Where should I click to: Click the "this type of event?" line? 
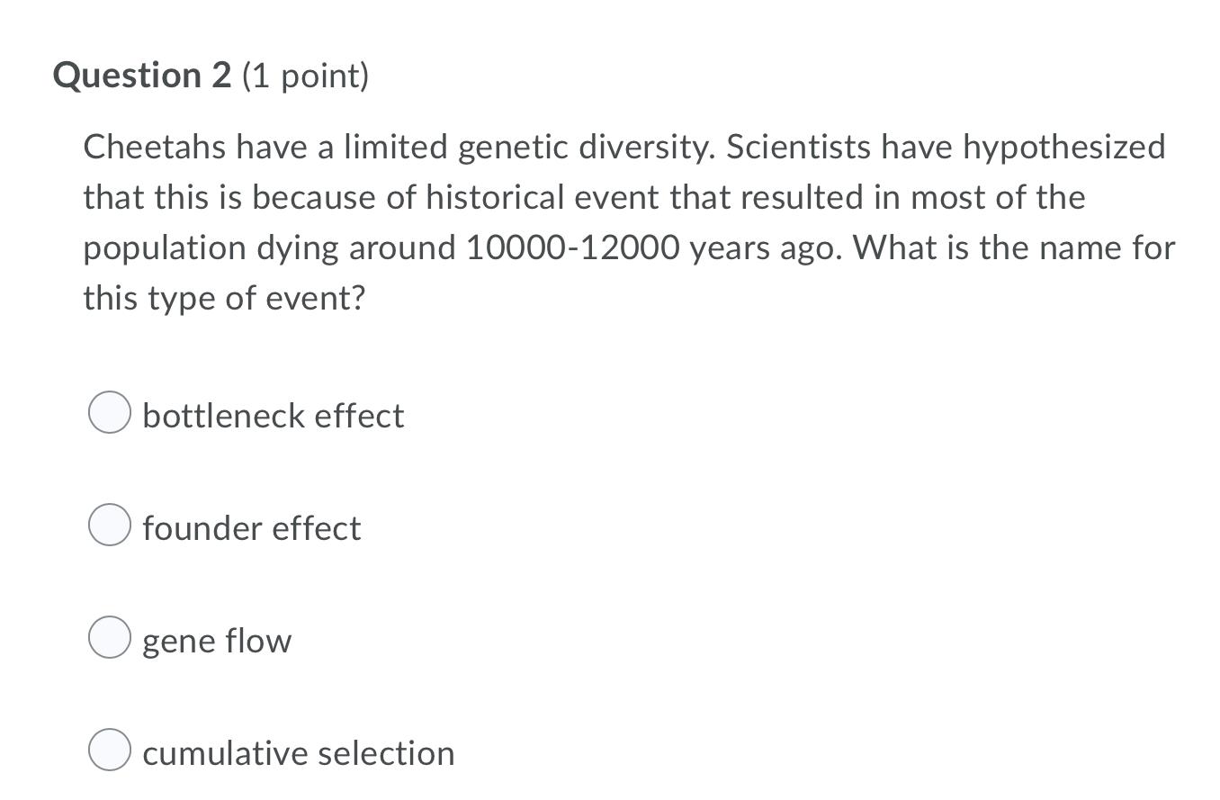point(225,299)
